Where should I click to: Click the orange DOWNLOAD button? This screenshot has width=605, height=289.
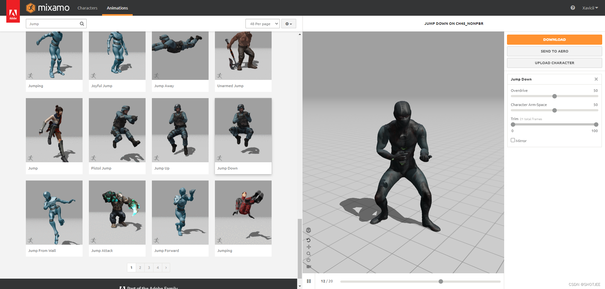(x=554, y=40)
